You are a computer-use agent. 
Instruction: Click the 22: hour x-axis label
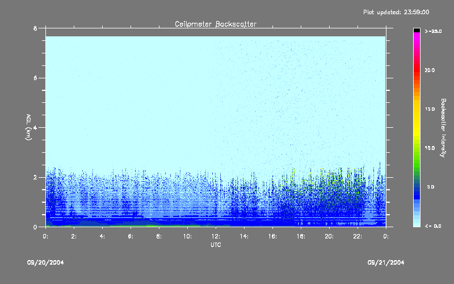pyautogui.click(x=358, y=236)
